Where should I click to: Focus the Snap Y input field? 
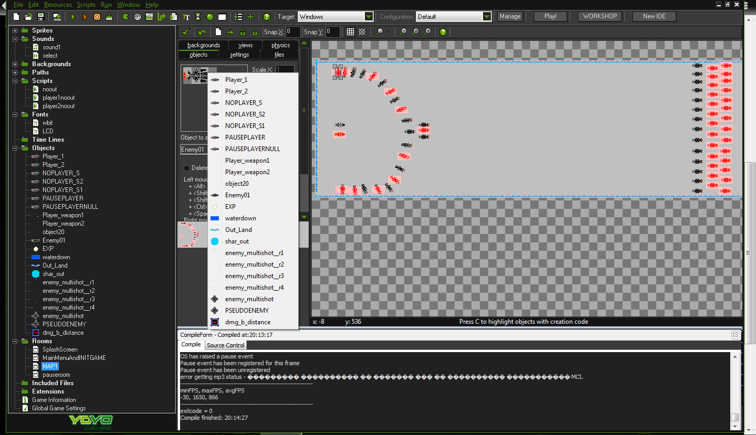coord(333,32)
